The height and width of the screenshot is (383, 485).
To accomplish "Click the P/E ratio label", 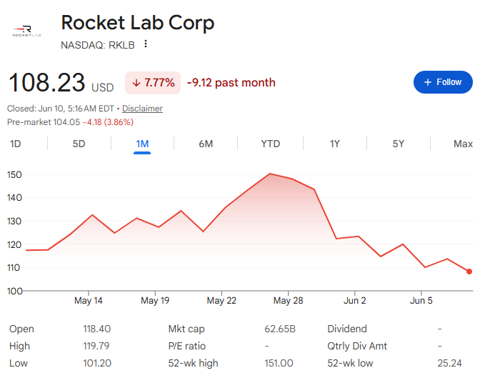I will pos(187,346).
